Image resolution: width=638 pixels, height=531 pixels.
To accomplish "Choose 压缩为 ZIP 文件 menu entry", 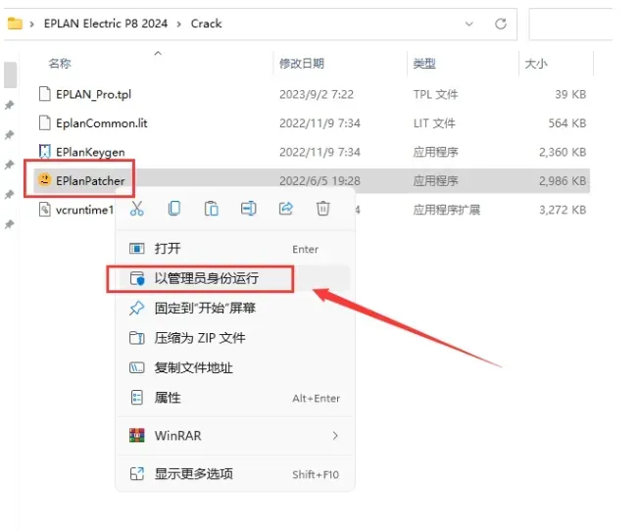I will (235, 338).
